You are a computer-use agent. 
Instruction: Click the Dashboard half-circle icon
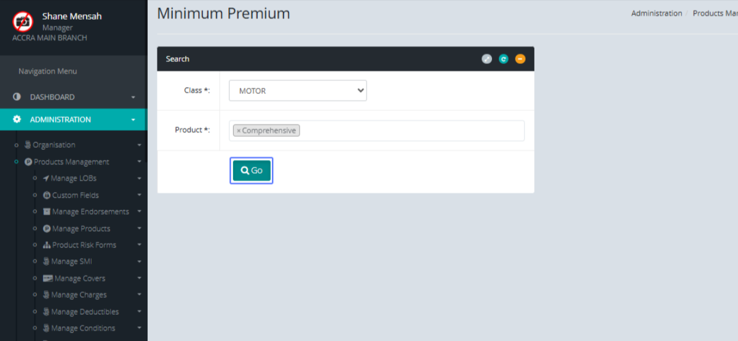point(17,97)
